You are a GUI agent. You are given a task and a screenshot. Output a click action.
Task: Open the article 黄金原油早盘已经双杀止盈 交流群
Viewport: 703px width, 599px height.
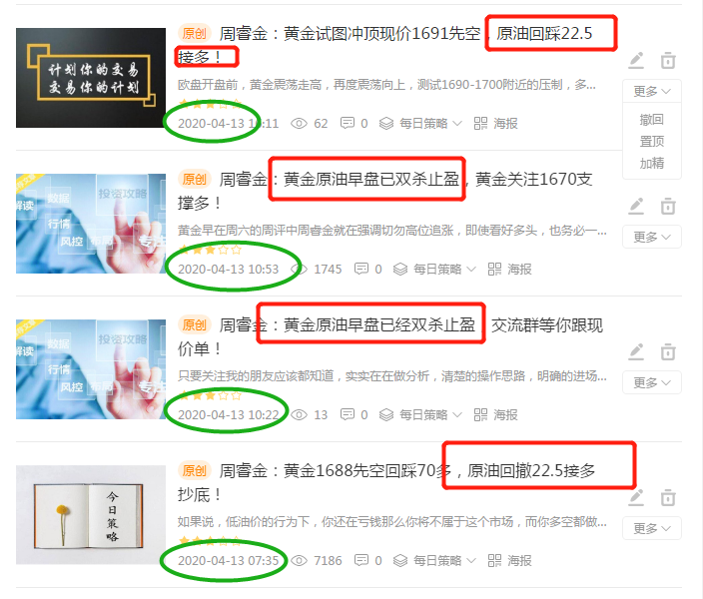(390, 336)
